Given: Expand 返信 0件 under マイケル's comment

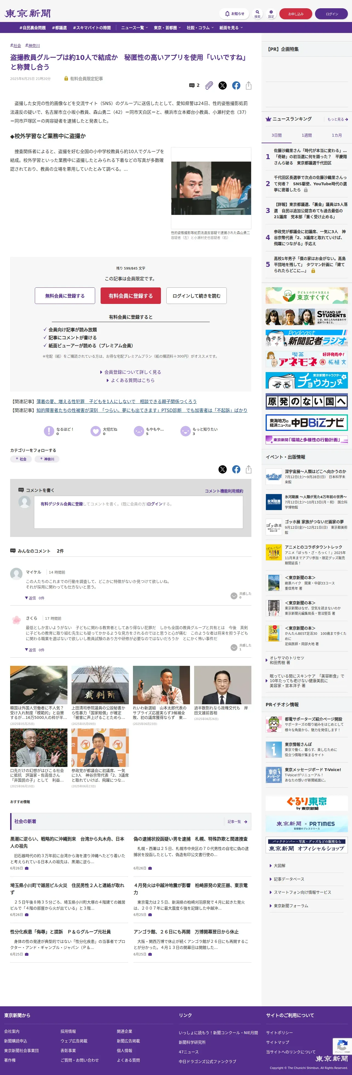Looking at the screenshot, I should [x=35, y=598].
